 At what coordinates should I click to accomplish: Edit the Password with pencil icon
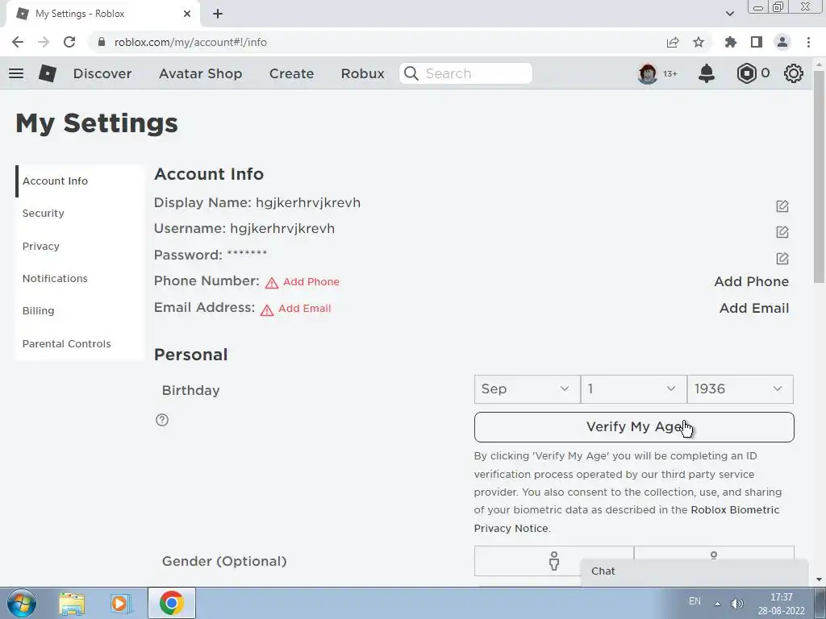pos(782,258)
